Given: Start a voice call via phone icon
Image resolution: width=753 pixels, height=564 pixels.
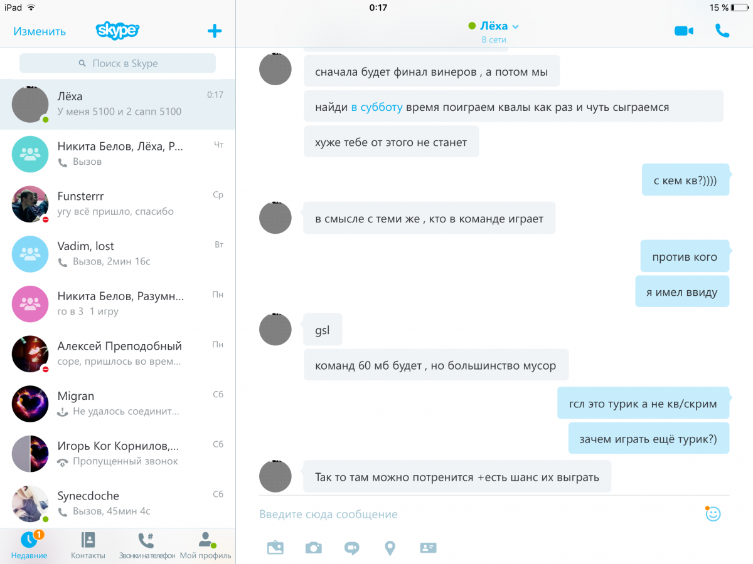Looking at the screenshot, I should 722,31.
